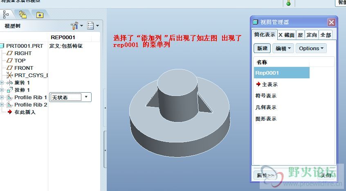Select 拉伸 1 extrude feature
The image size is (346, 191).
22,90
